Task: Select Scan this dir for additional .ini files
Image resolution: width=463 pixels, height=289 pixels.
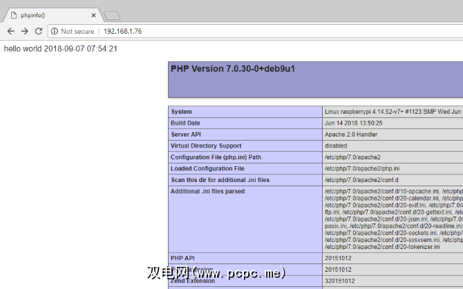Action: pos(220,180)
